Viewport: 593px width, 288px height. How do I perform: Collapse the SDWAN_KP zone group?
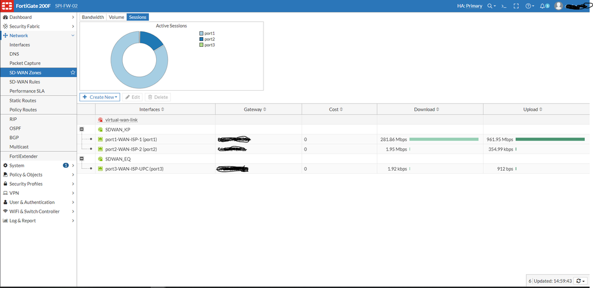coord(81,129)
